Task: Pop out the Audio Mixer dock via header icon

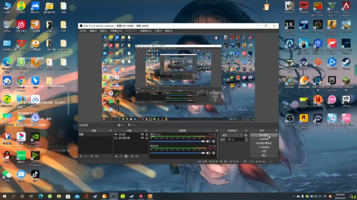Action: coord(217,131)
